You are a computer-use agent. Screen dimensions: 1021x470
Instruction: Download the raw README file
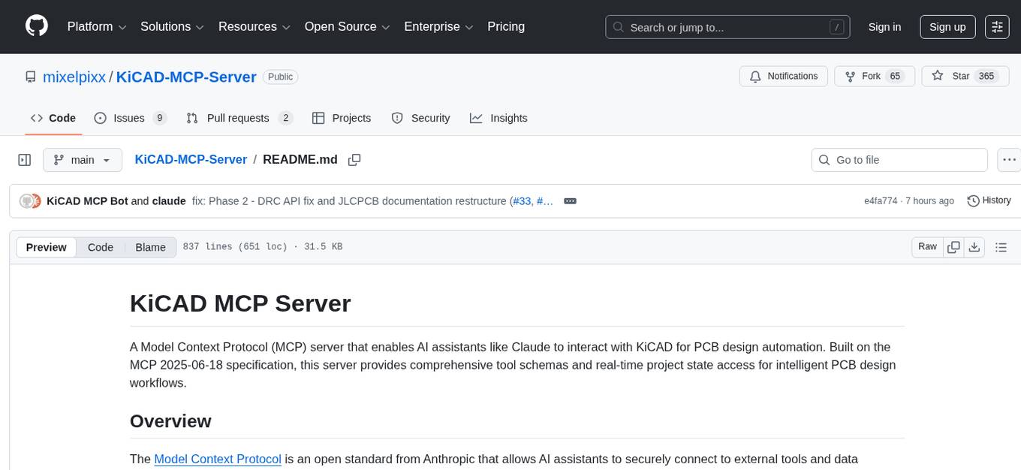tap(974, 246)
